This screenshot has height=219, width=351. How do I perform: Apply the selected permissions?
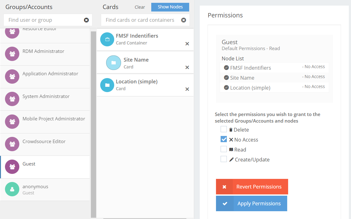tap(251, 203)
